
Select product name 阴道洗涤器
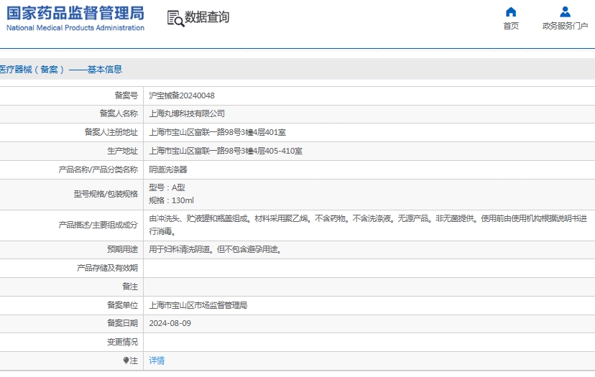pos(168,169)
